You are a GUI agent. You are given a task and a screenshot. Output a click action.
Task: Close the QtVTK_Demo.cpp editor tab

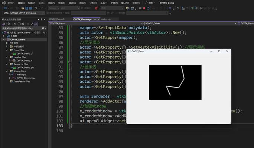pyautogui.click(x=98, y=19)
